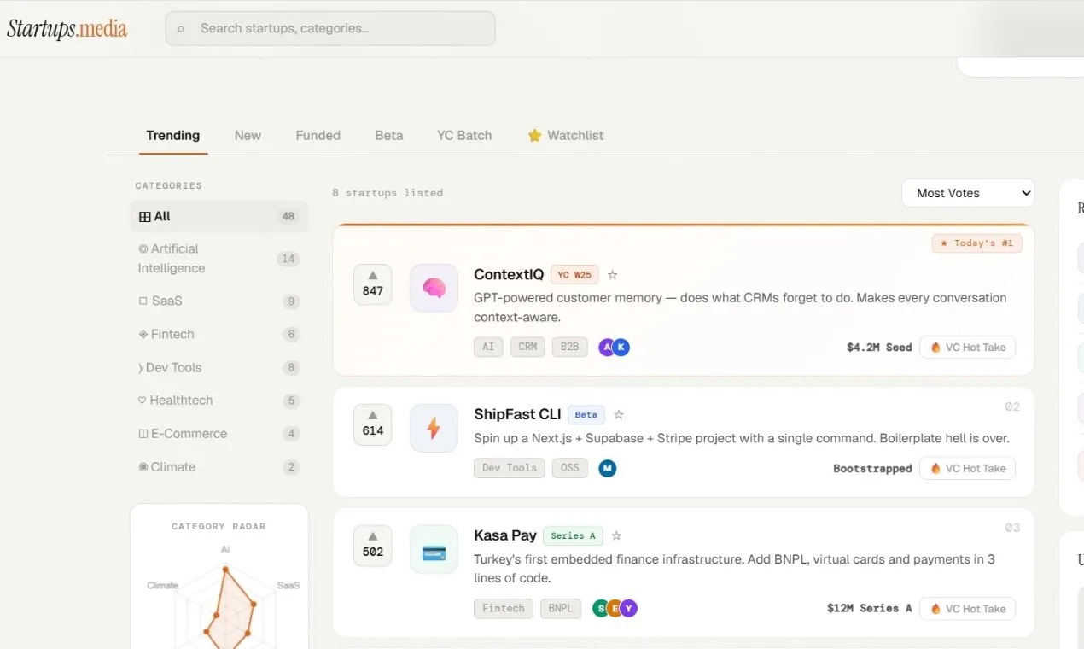Click founder avatar M on ShipFast CLI

(x=607, y=468)
